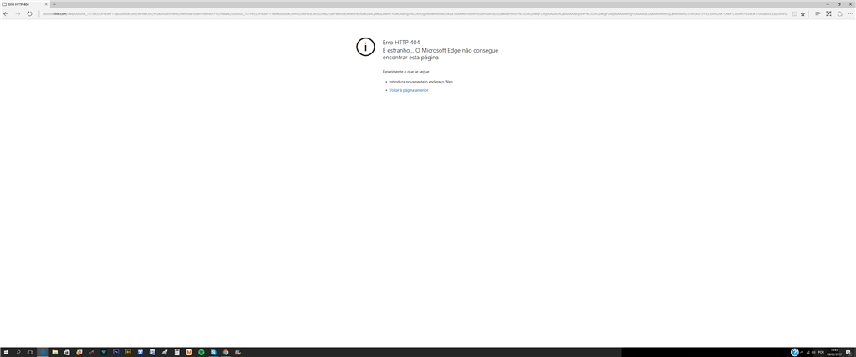Open the Action Center notifications icon
Viewport: 856px width, 357px height.
point(849,353)
